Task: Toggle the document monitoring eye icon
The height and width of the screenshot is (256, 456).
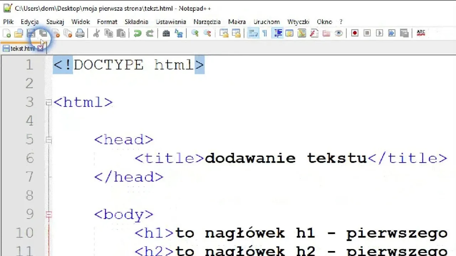Action: (x=338, y=33)
